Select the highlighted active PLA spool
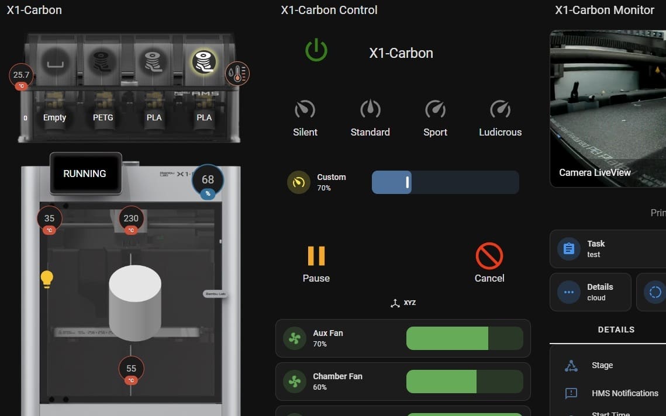The image size is (666, 416). pos(204,61)
